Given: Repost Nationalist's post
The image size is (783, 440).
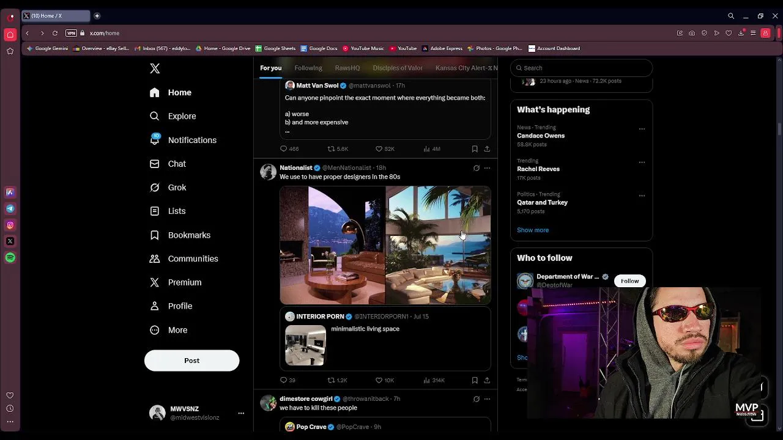Looking at the screenshot, I should [x=337, y=380].
